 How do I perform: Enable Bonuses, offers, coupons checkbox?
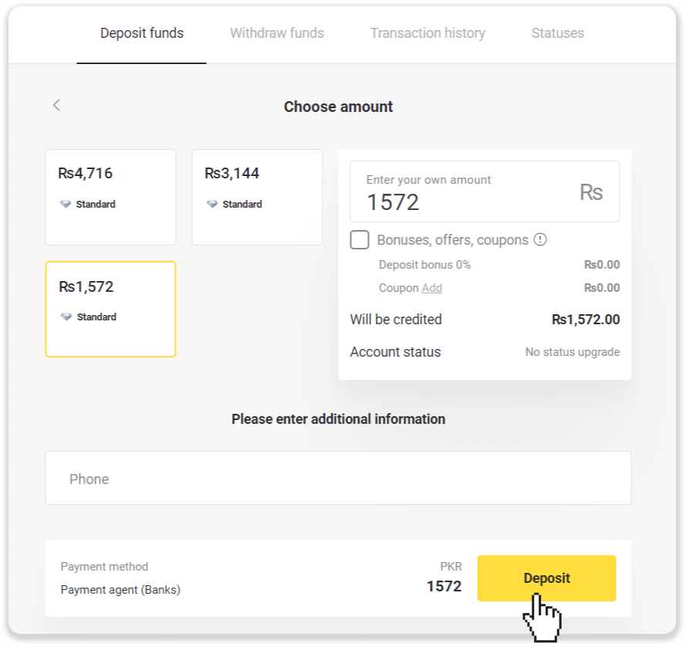(x=360, y=239)
